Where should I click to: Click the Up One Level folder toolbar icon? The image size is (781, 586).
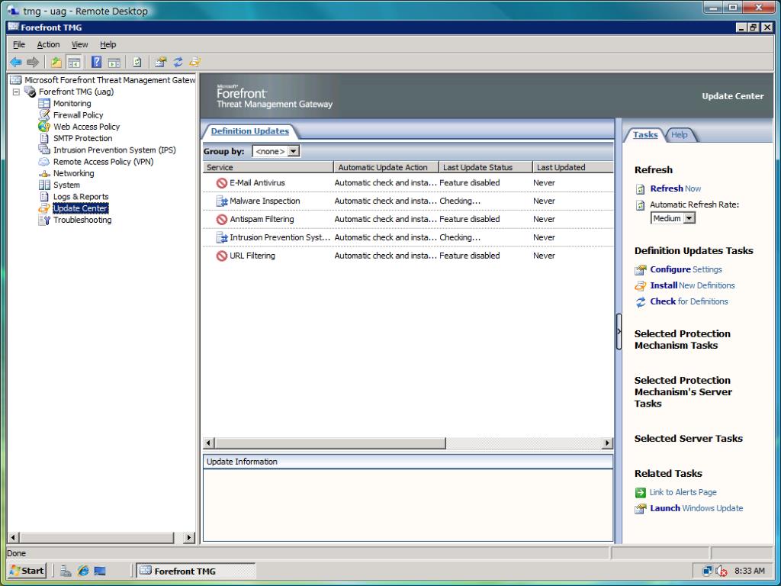[x=56, y=62]
